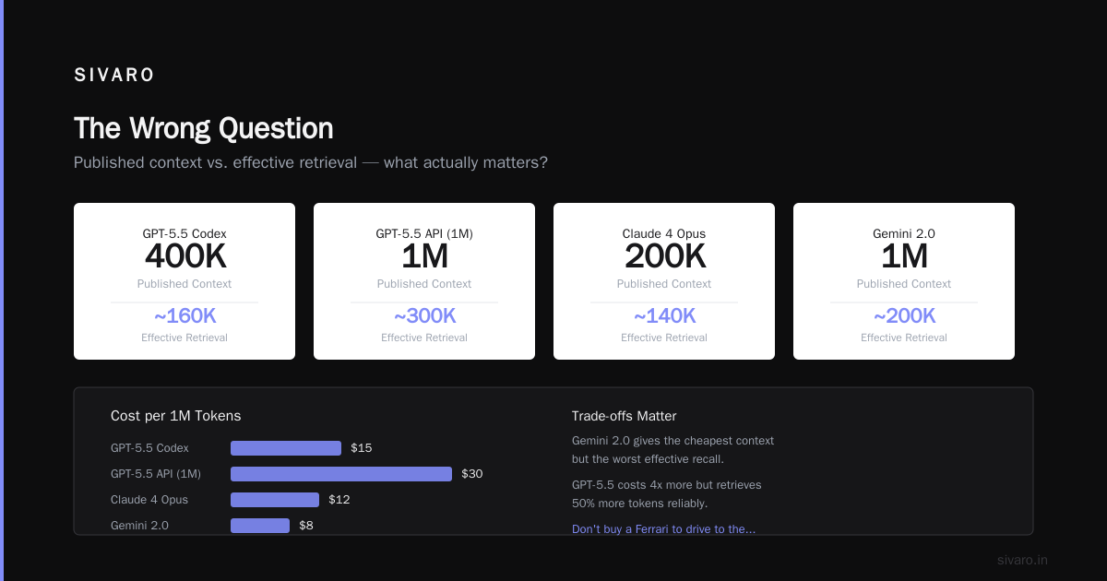Click the Claude 4 Opus $12 cost bar

coord(275,500)
